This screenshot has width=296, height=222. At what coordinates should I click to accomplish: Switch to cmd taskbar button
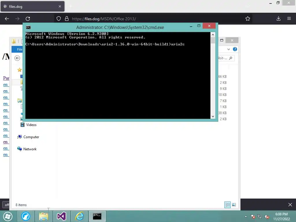[97, 216]
